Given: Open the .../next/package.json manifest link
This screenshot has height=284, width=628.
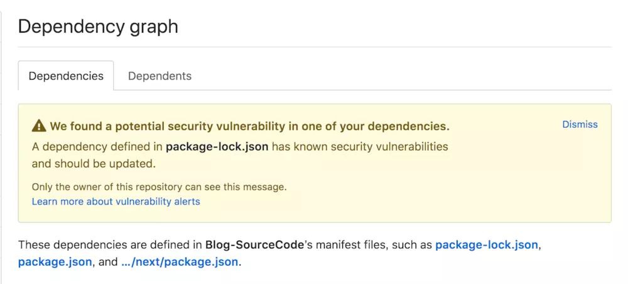Looking at the screenshot, I should click(180, 262).
